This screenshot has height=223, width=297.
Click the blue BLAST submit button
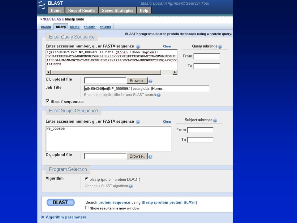(60, 202)
